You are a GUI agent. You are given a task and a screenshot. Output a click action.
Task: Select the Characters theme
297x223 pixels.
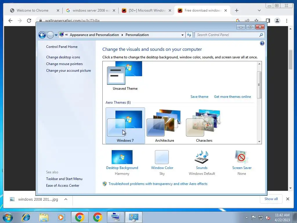click(204, 126)
